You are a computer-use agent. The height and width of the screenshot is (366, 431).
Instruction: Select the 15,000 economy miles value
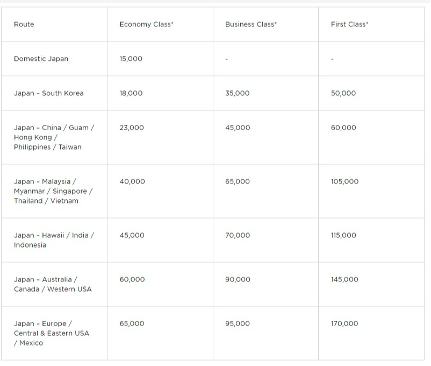(131, 59)
